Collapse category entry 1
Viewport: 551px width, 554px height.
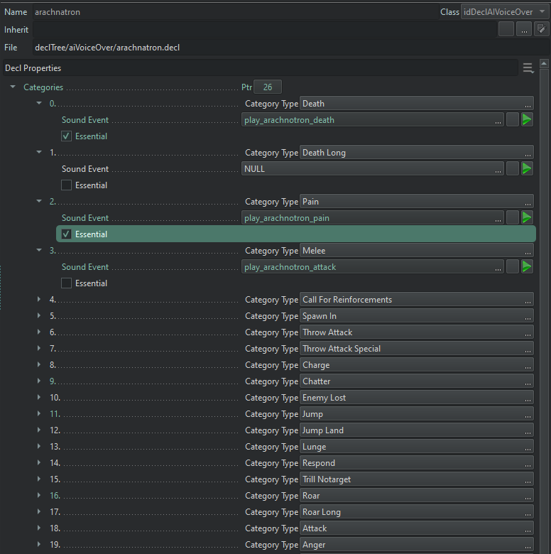pyautogui.click(x=39, y=152)
